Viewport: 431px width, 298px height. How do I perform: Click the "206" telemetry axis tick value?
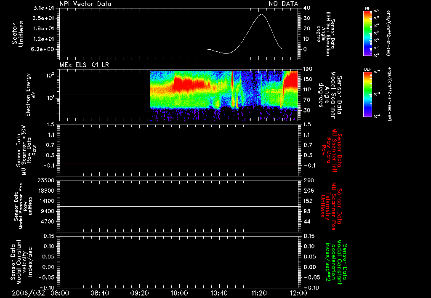[x=309, y=191]
